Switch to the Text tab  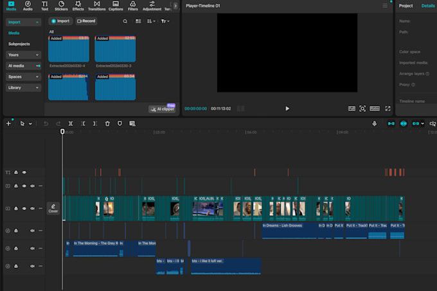tap(44, 6)
